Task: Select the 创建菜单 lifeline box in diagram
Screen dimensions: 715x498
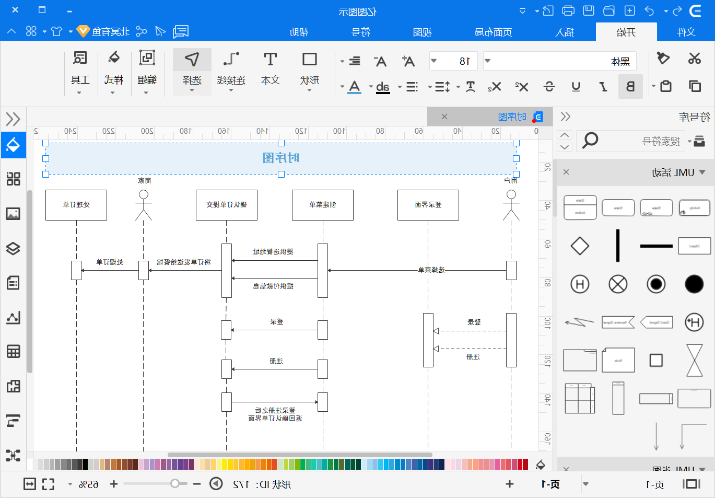Action: tap(323, 205)
